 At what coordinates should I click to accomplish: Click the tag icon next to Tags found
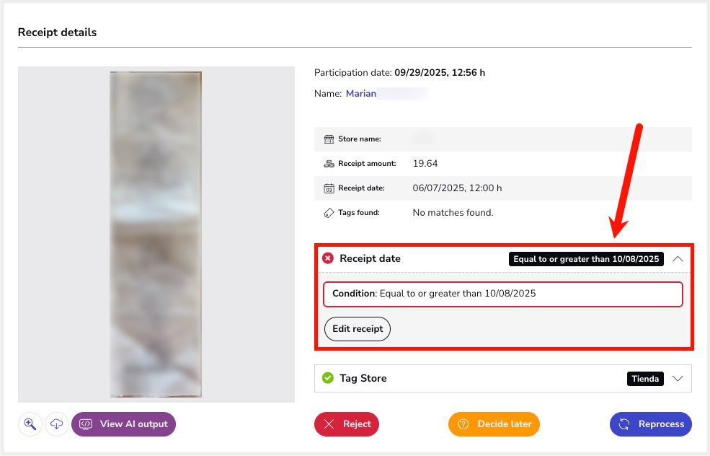point(329,213)
